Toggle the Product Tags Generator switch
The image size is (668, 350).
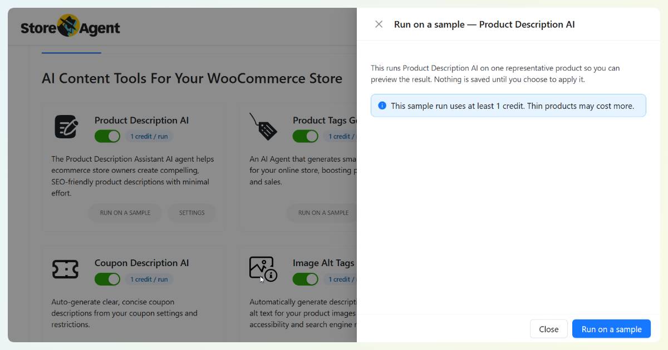305,136
